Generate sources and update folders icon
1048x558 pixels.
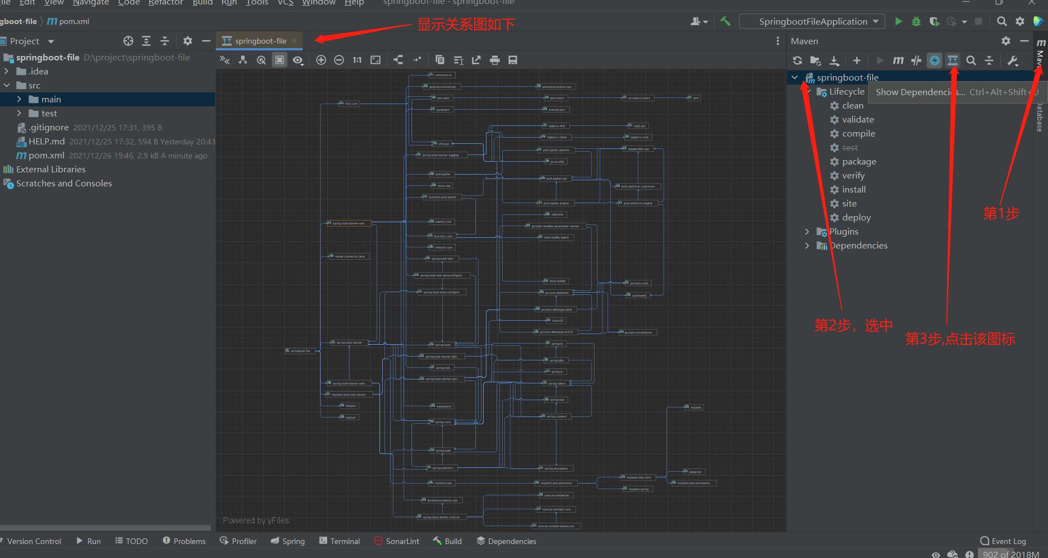(x=815, y=60)
